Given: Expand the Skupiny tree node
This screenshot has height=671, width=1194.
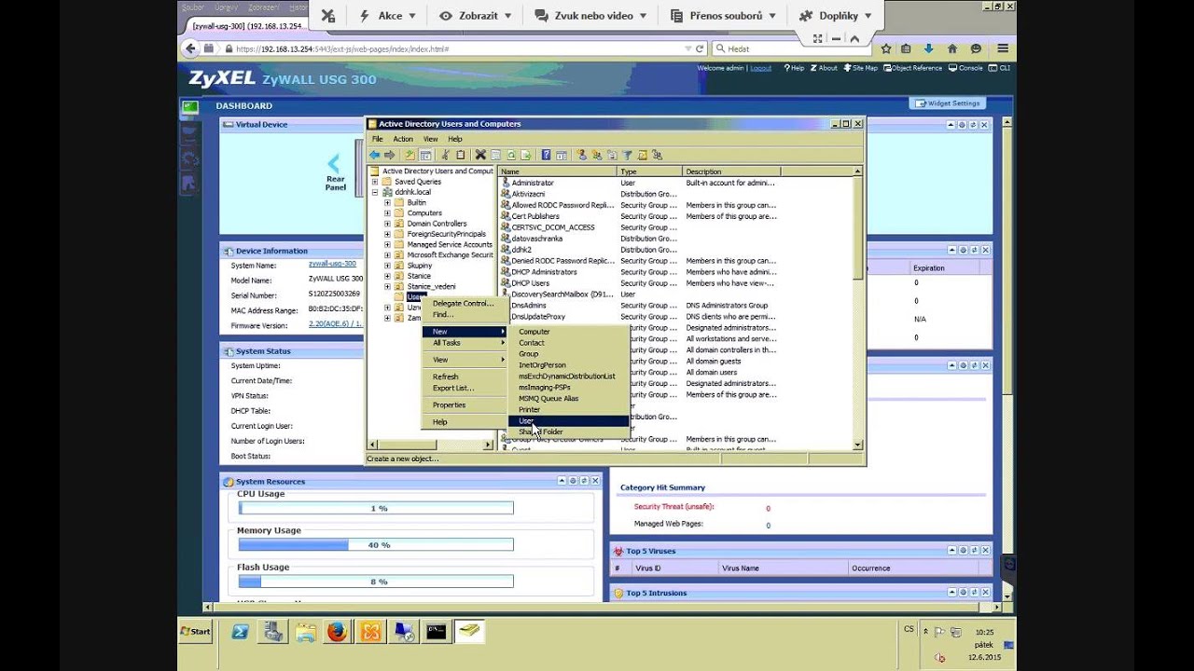Looking at the screenshot, I should coord(387,266).
